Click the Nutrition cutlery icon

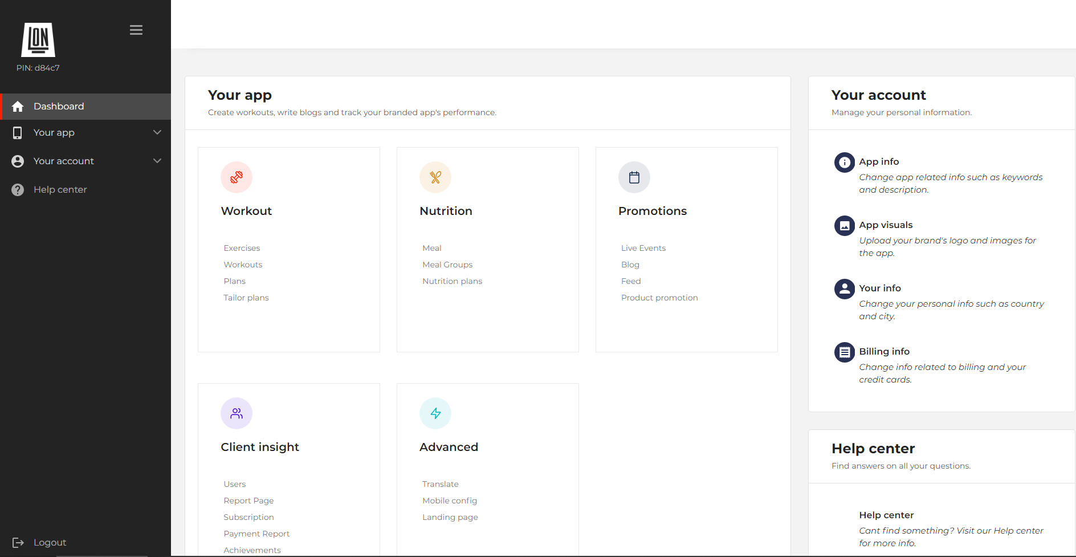click(435, 177)
